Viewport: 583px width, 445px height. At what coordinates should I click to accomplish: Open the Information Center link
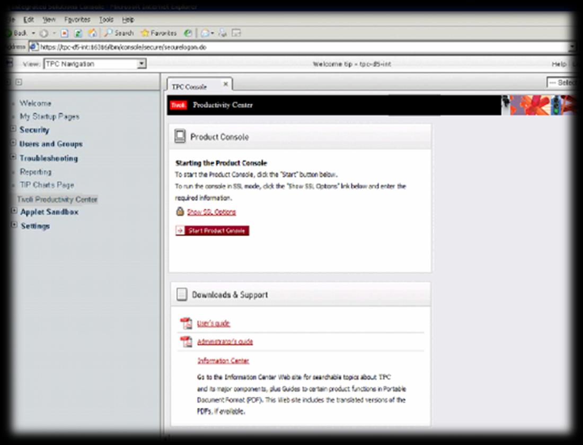[x=223, y=361]
